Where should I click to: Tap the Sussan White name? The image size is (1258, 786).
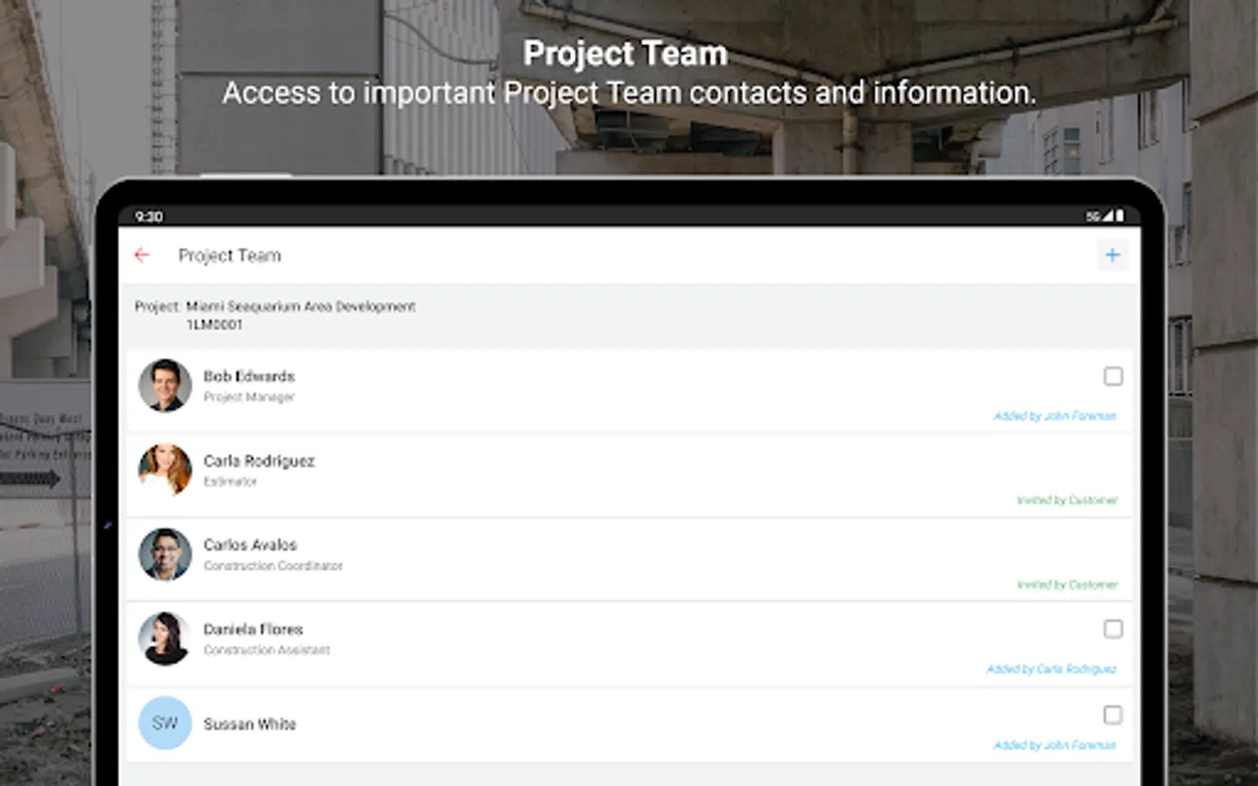click(x=250, y=724)
